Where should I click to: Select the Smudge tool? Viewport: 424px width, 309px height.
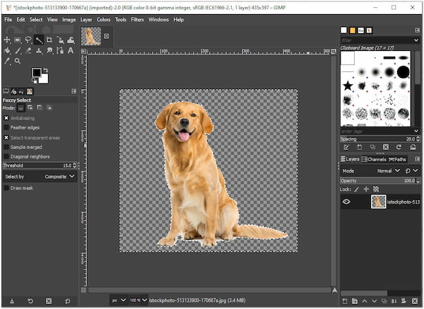pos(49,51)
